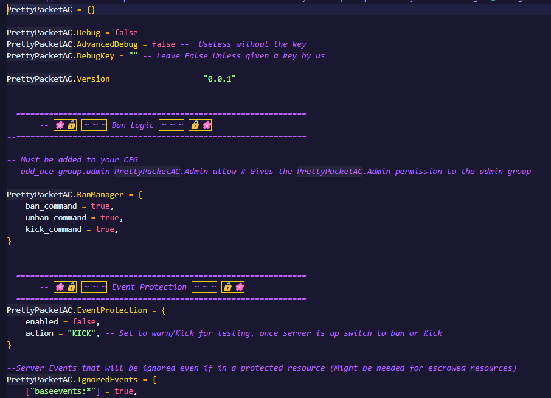Place cursor in the empty DebugKey string quotes
Screen dimensions: 551x398
tap(133, 56)
